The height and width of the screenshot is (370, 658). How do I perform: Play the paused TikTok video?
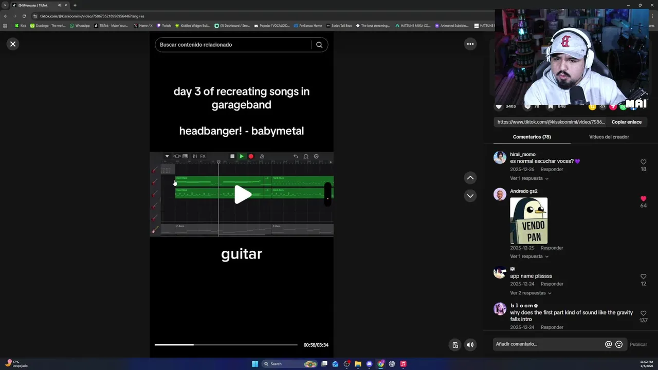242,195
